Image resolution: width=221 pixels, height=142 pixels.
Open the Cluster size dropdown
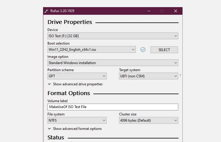point(149,120)
